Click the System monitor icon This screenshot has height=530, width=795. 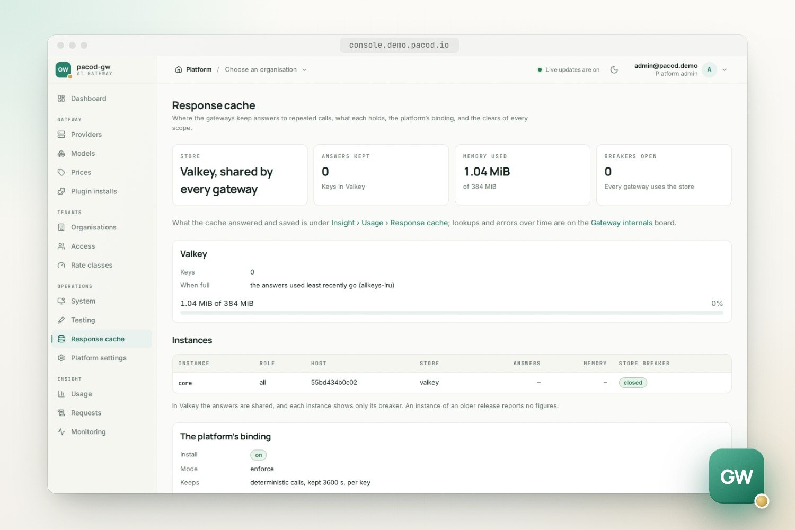click(x=61, y=301)
